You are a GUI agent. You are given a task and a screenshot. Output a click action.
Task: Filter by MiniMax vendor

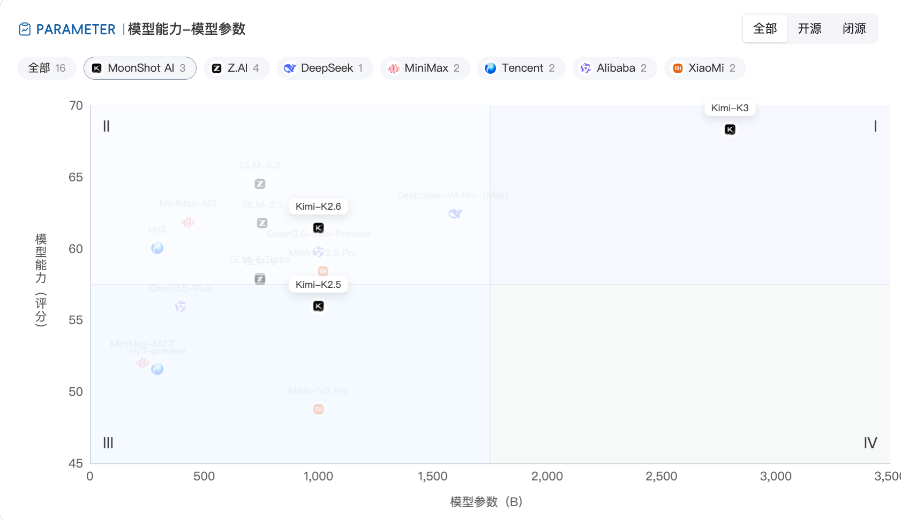pos(425,68)
